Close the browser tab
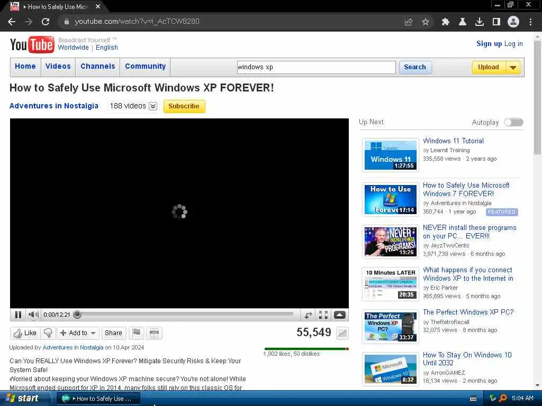This screenshot has width=542, height=406. 98,6
